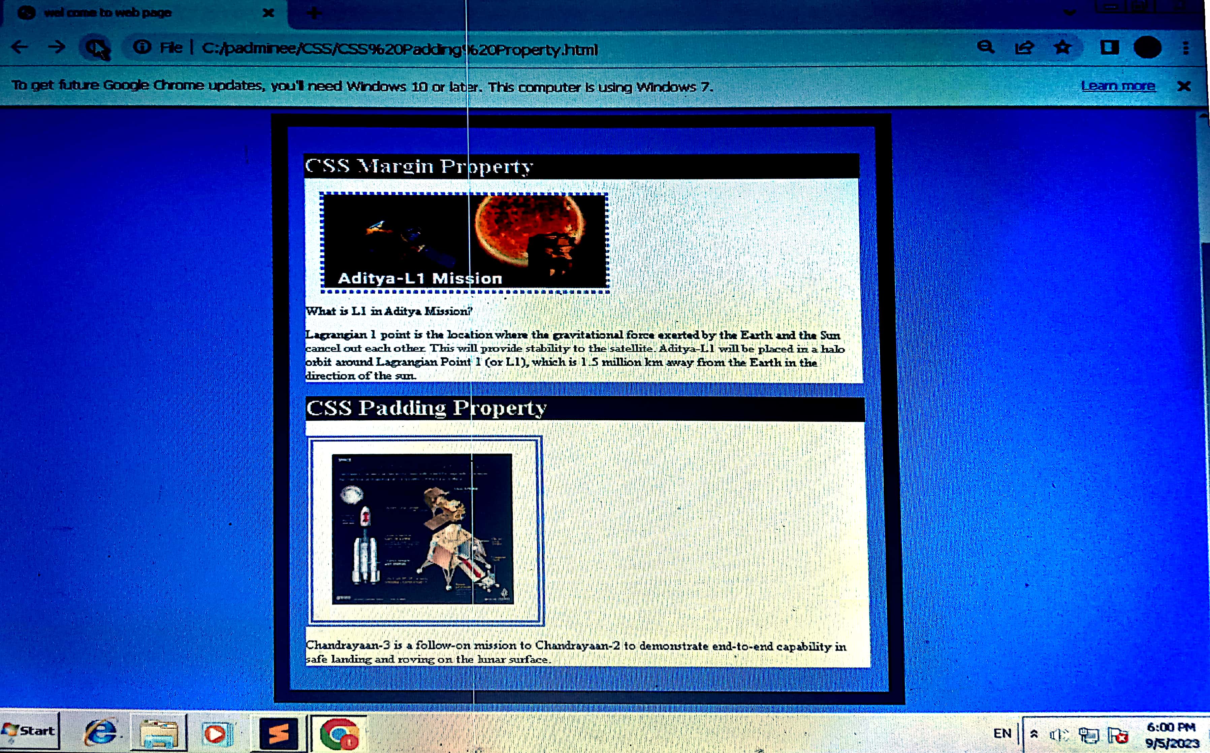The height and width of the screenshot is (753, 1210).
Task: Open the tab search dropdown arrow
Action: pos(1069,12)
